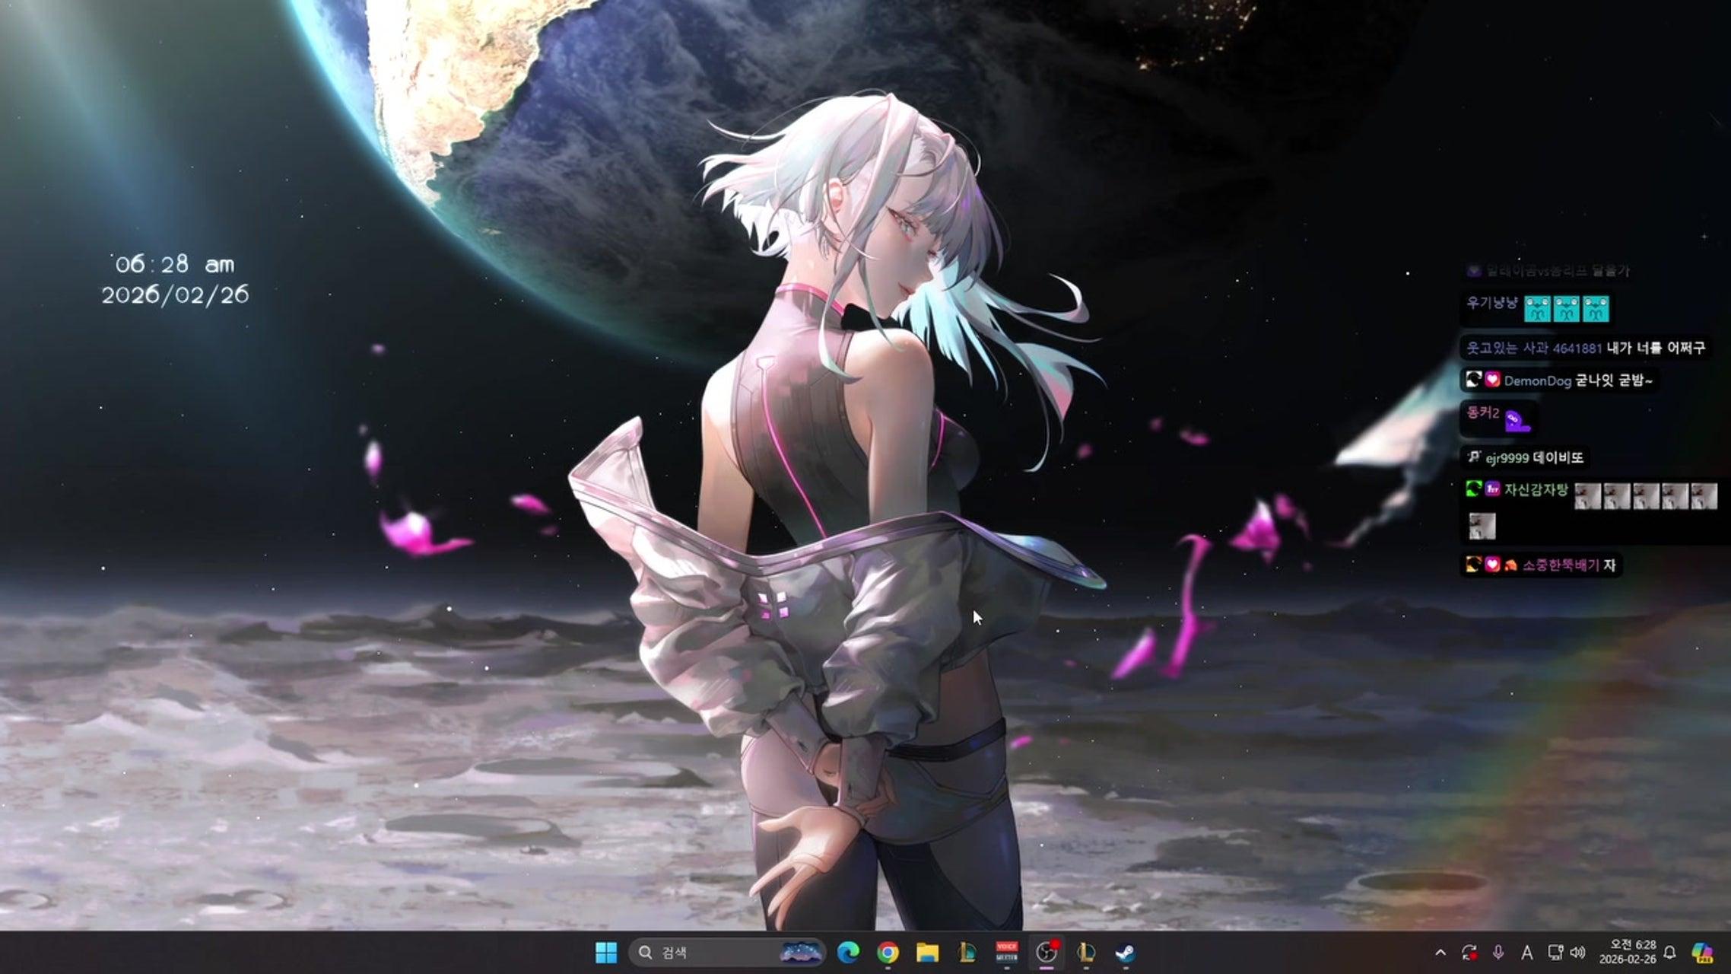1731x974 pixels.
Task: Expand hidden system tray icons chevron
Action: click(1440, 953)
